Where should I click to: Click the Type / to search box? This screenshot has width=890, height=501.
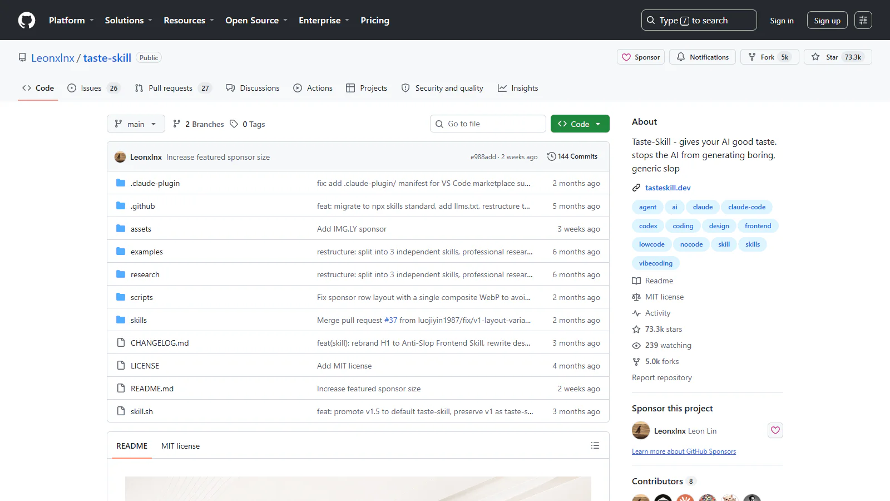point(699,20)
